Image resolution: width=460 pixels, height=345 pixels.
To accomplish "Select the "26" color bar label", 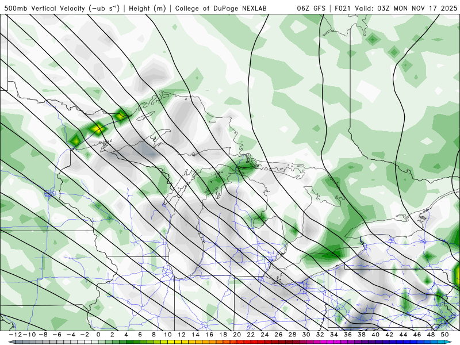I will (279, 335).
